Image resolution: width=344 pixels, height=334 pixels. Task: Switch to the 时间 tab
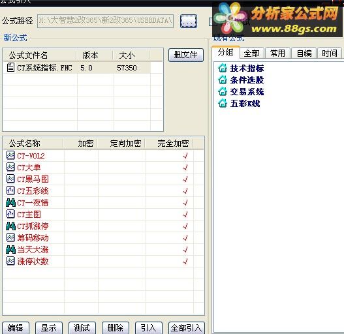tap(330, 53)
